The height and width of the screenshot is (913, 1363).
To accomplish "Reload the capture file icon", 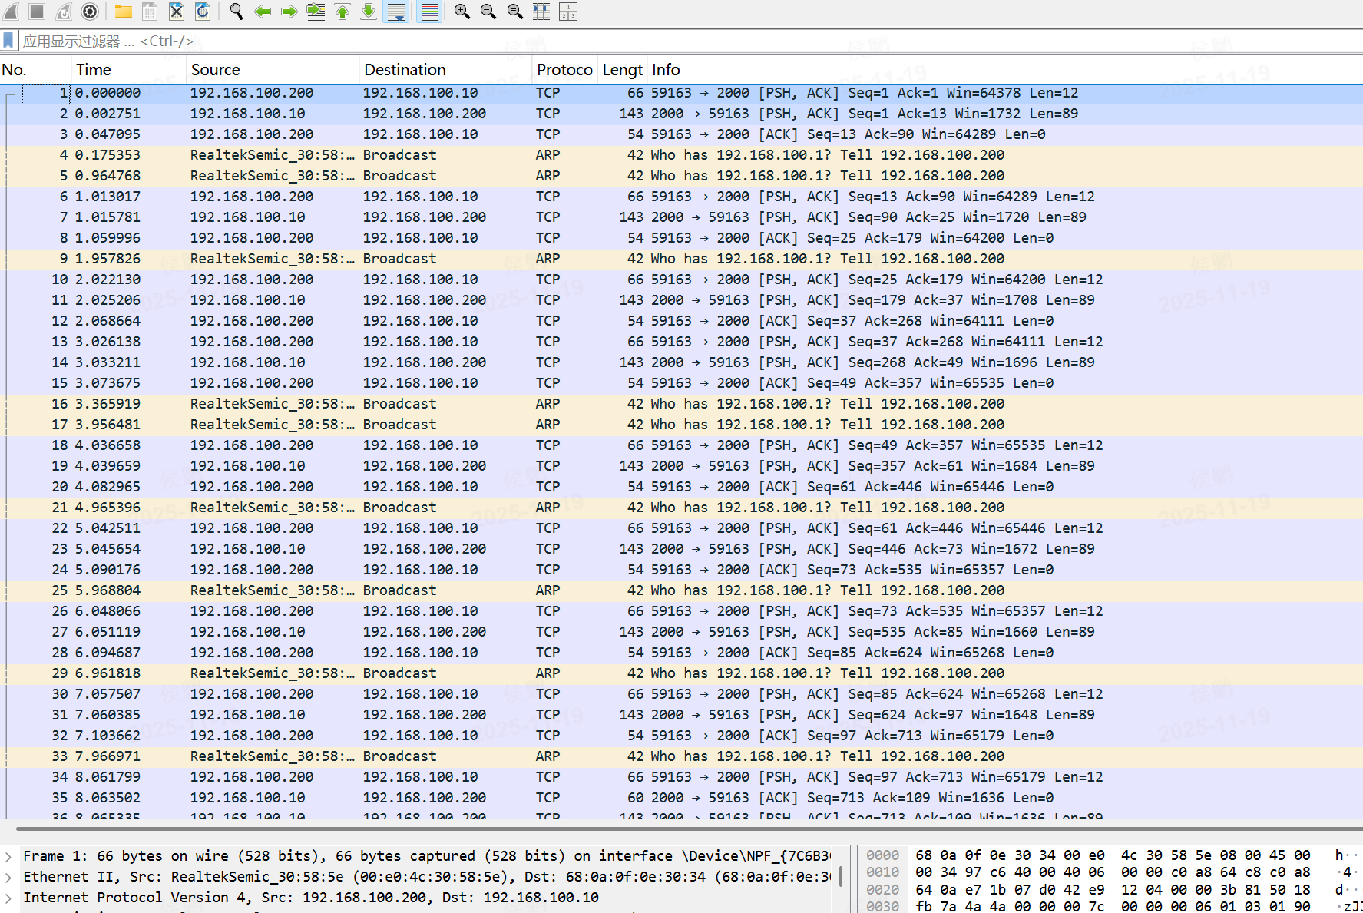I will (202, 12).
